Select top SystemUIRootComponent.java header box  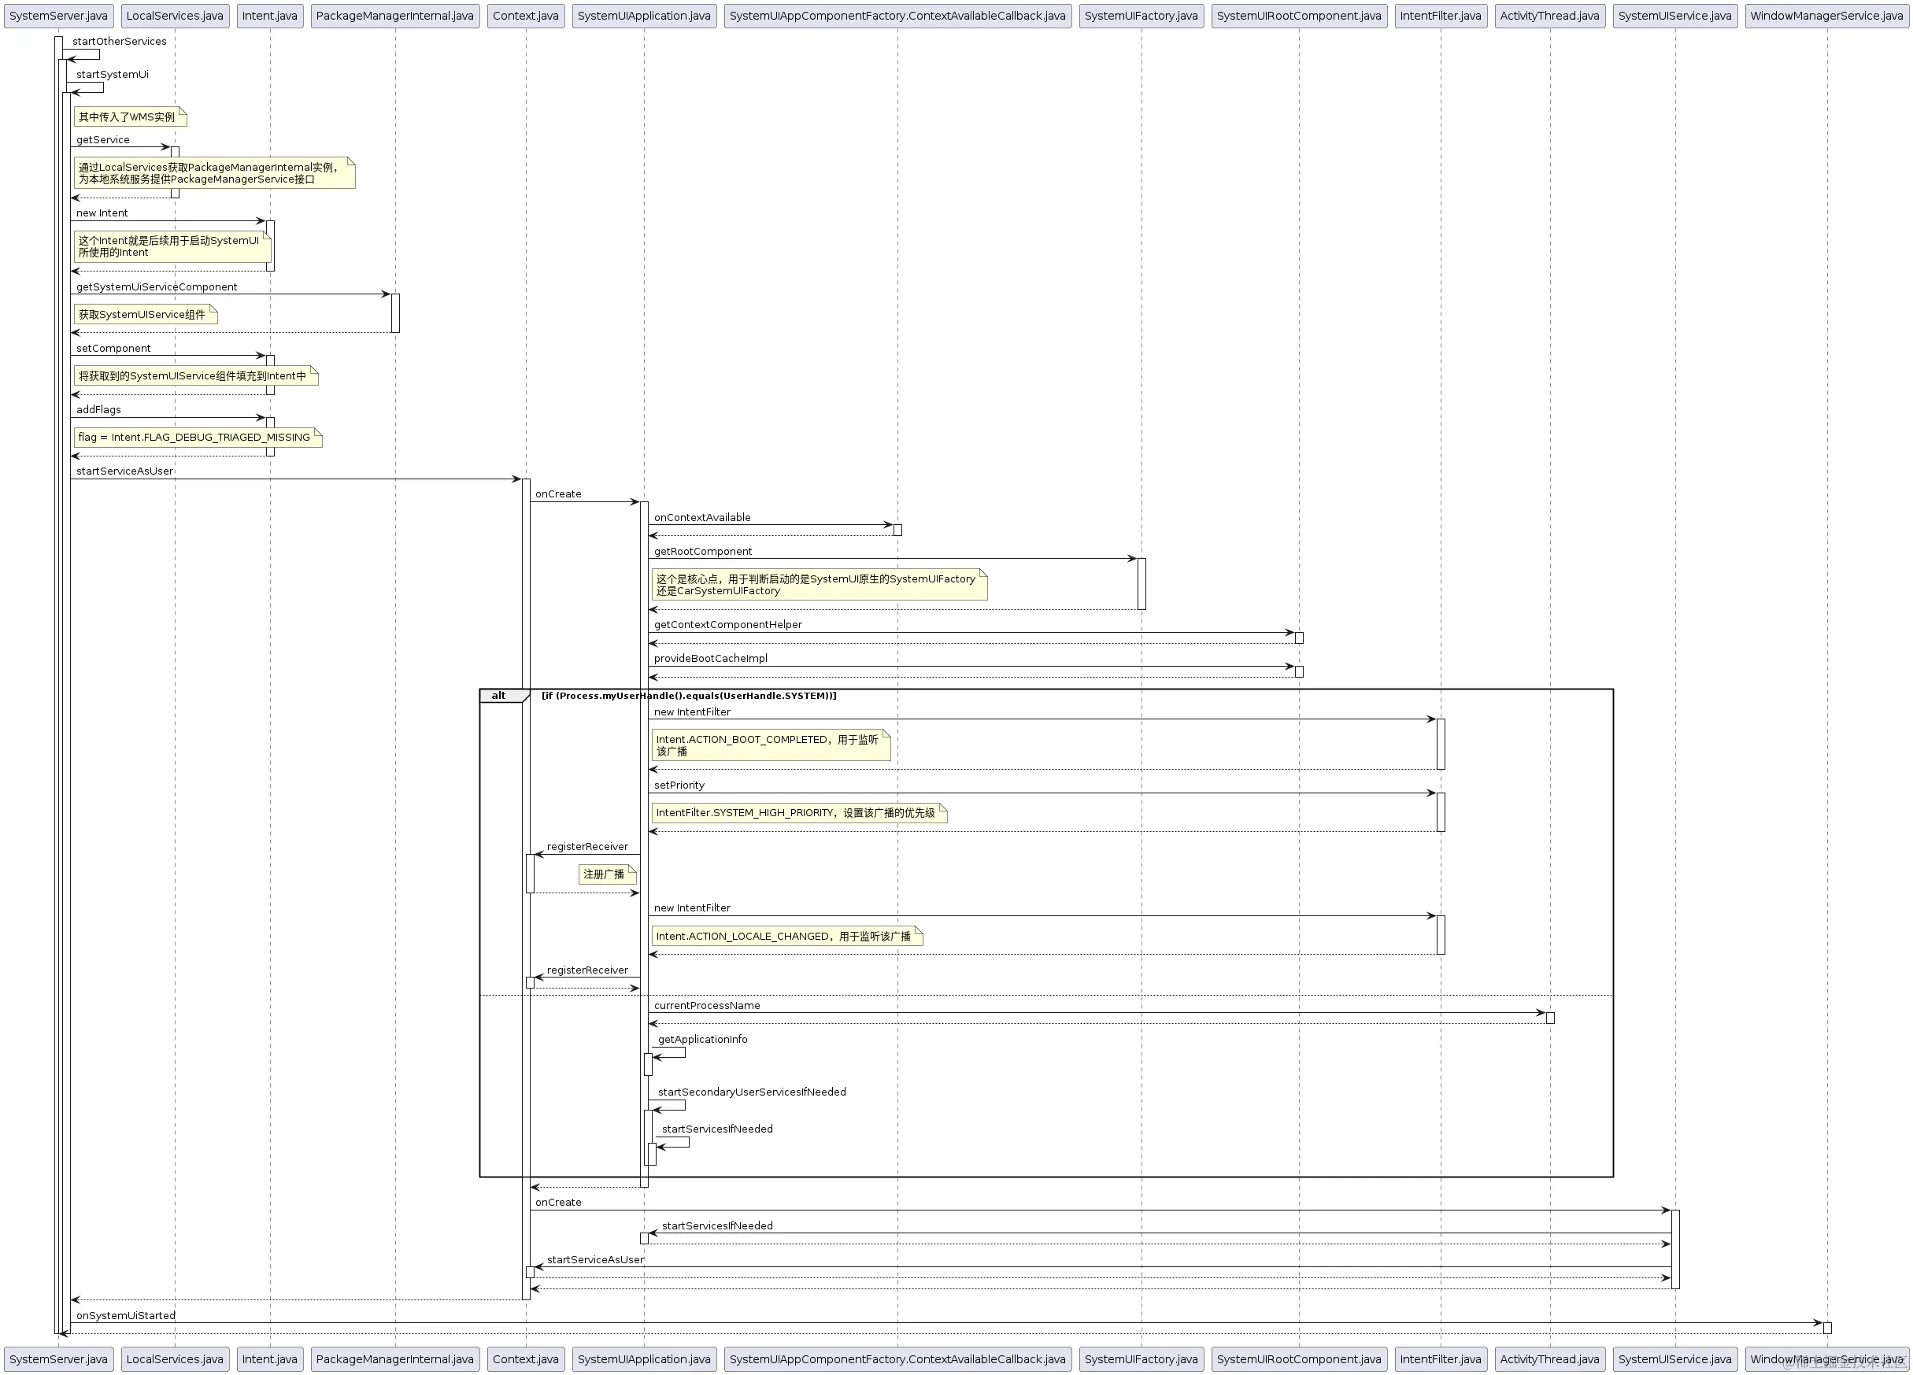tap(1298, 15)
